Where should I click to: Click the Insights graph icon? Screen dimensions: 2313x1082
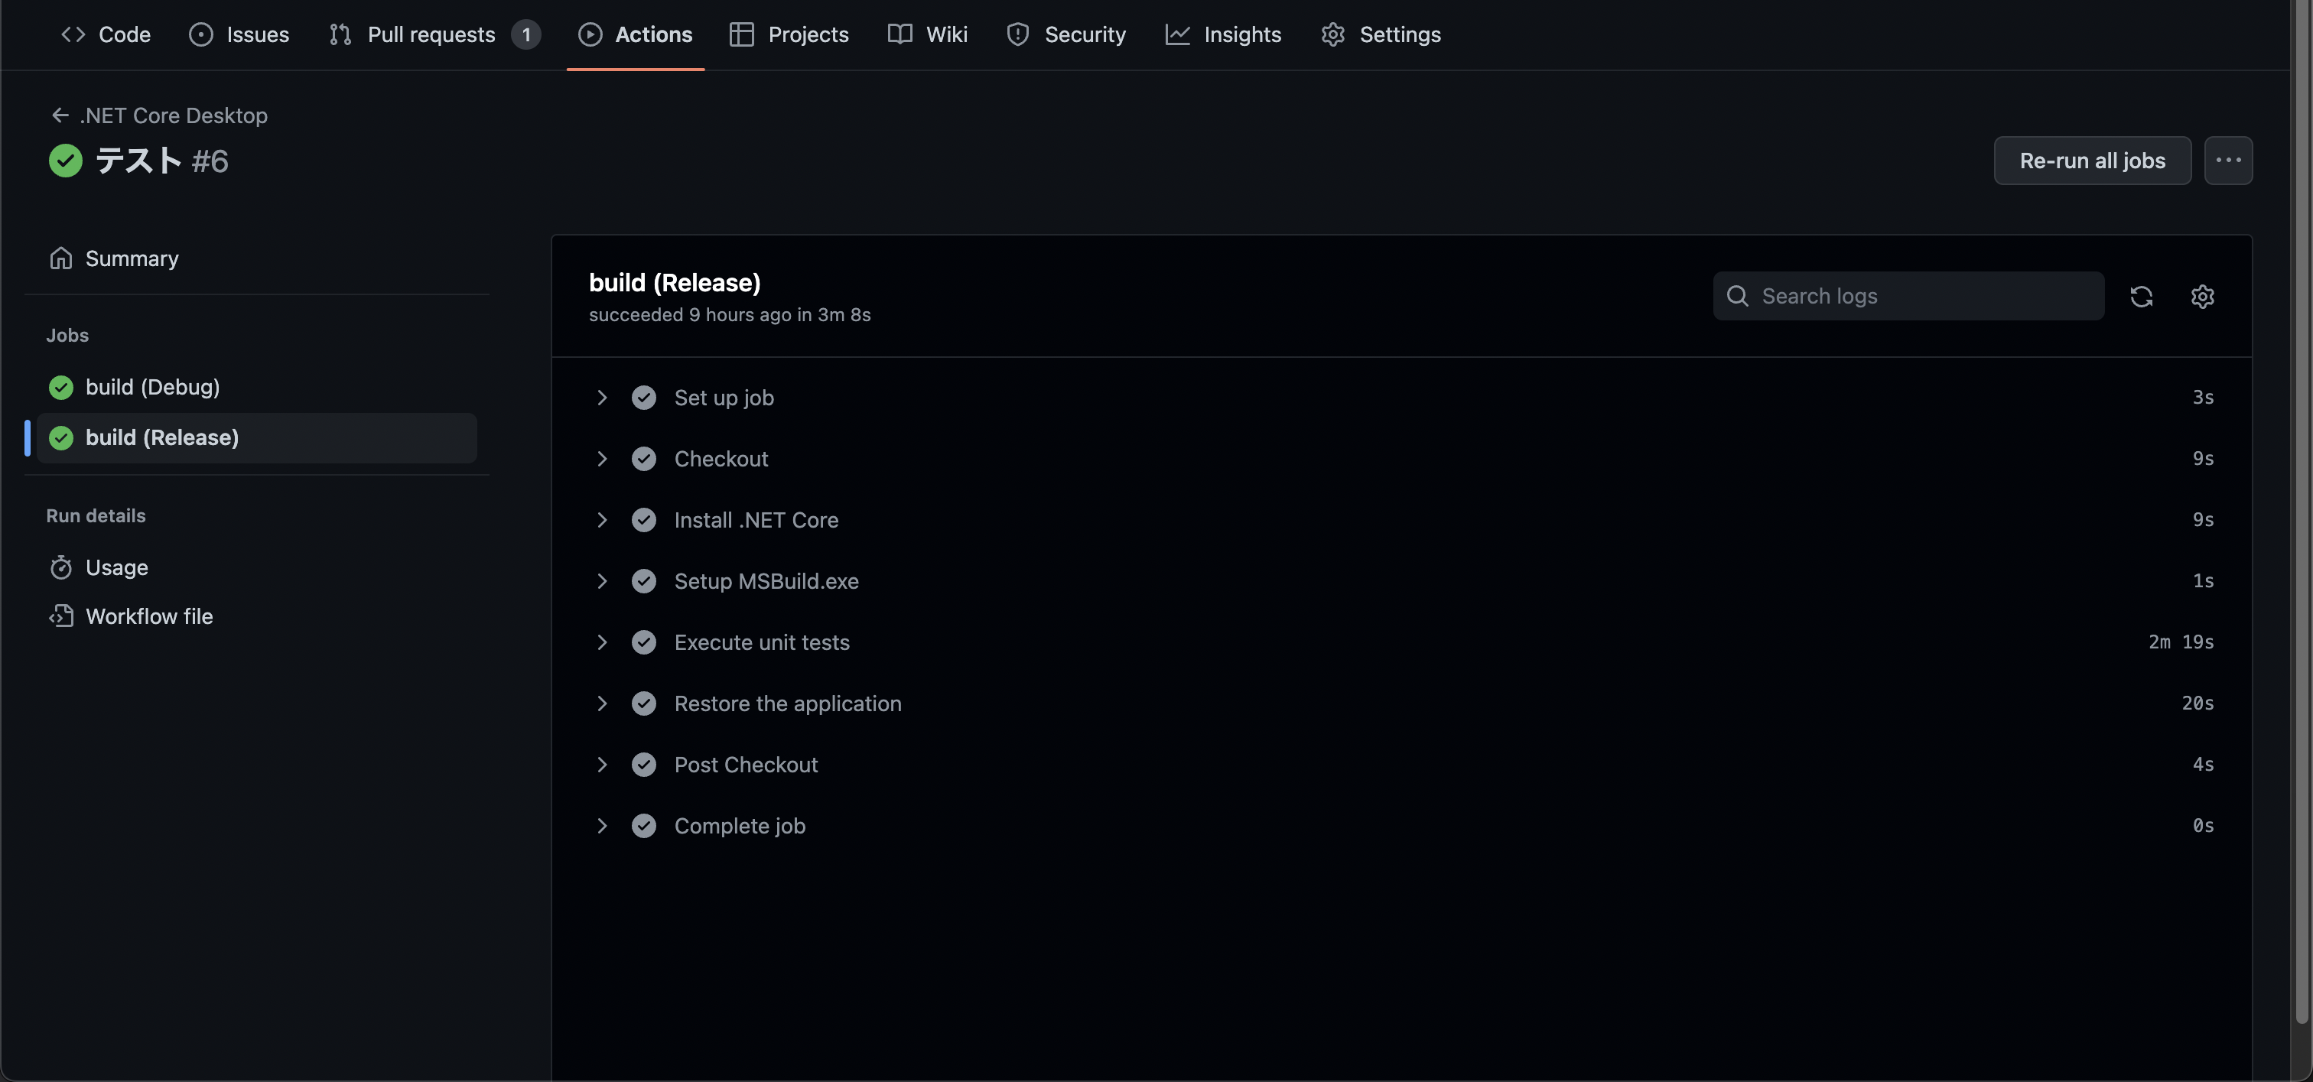(1177, 34)
